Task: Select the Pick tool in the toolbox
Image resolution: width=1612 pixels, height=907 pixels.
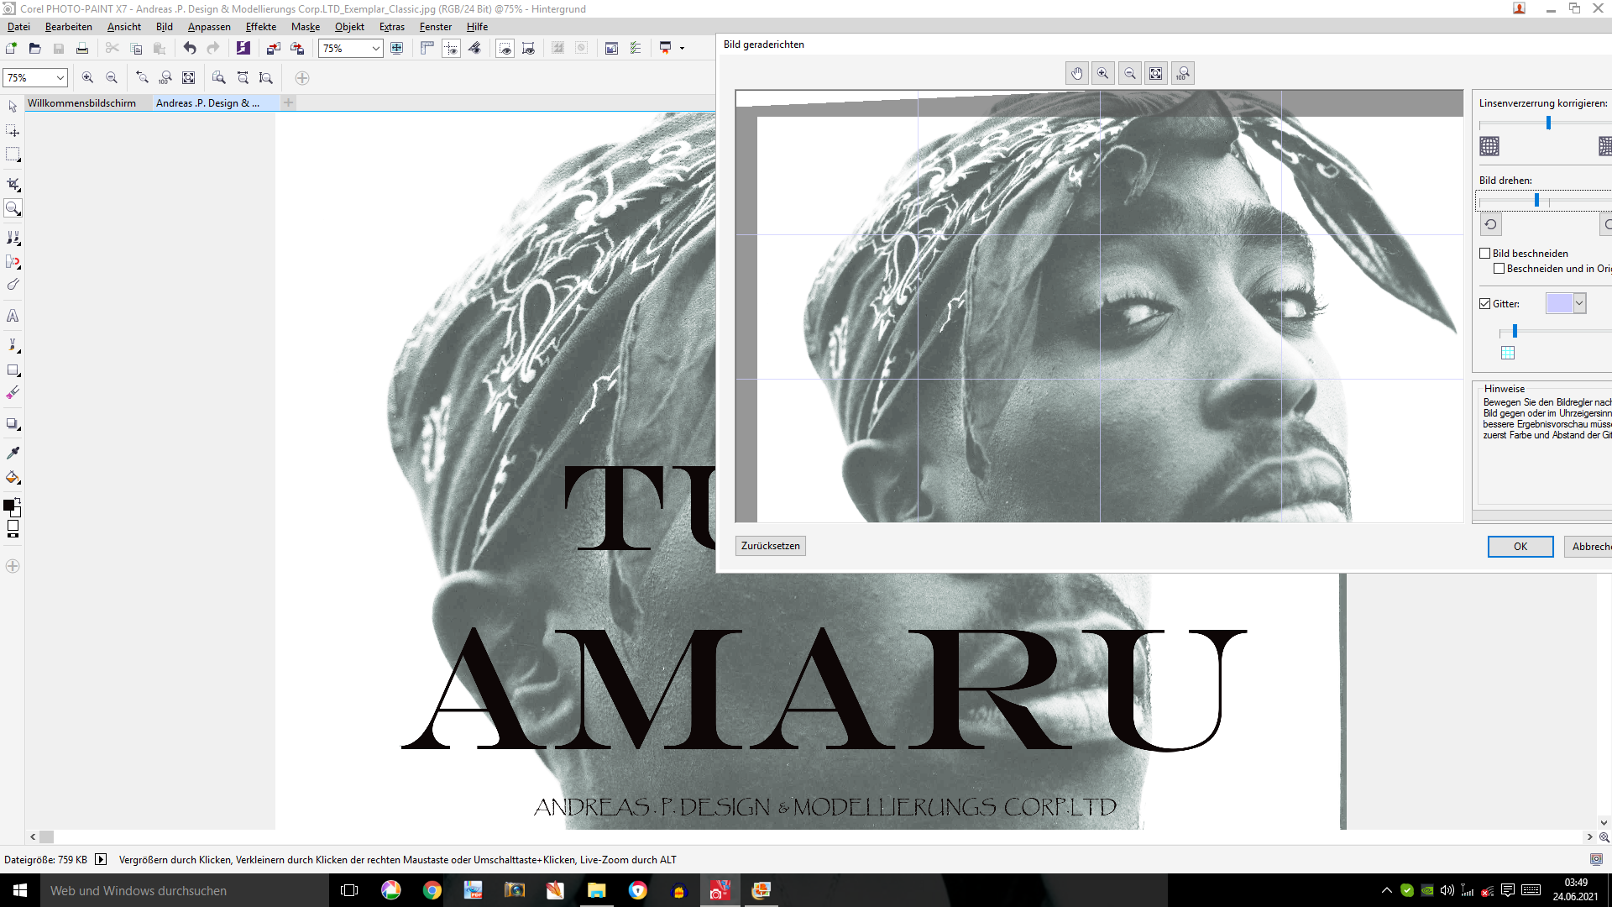Action: click(x=13, y=107)
